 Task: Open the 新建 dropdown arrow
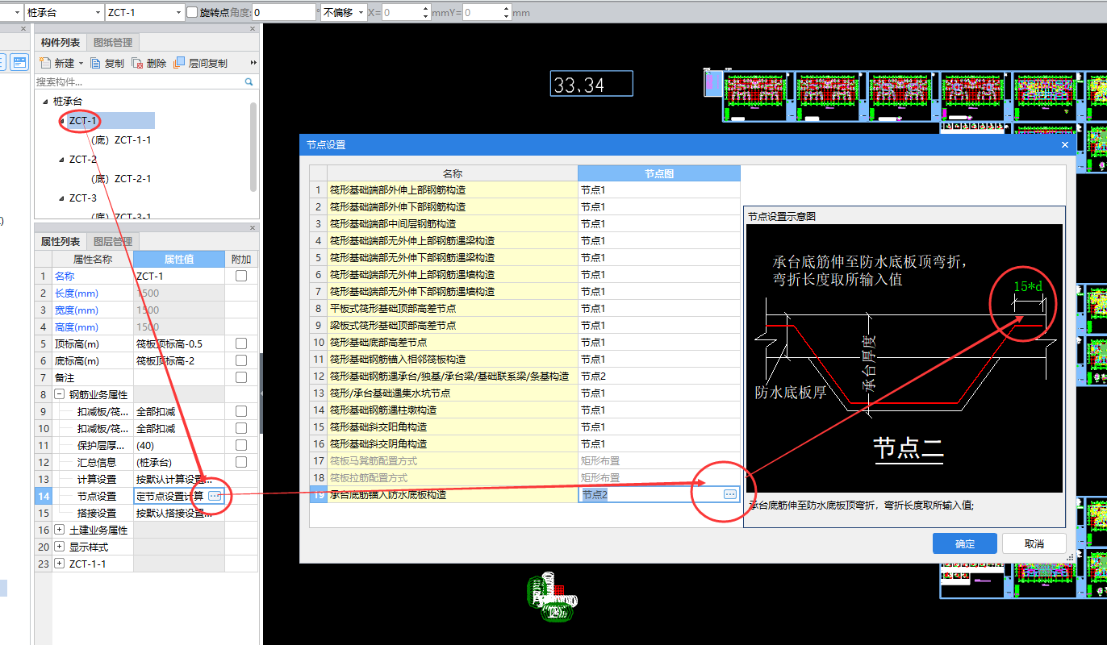pos(81,63)
